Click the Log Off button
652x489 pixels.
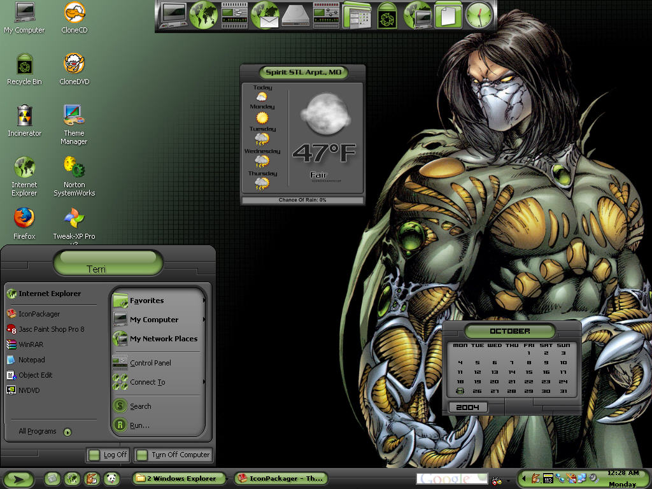tap(108, 455)
